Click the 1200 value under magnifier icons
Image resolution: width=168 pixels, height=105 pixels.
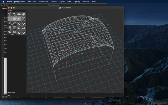pyautogui.click(x=12, y=25)
